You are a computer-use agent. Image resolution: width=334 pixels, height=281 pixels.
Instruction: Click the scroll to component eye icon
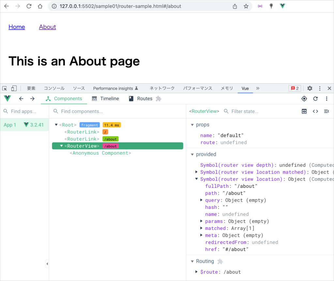(x=304, y=111)
